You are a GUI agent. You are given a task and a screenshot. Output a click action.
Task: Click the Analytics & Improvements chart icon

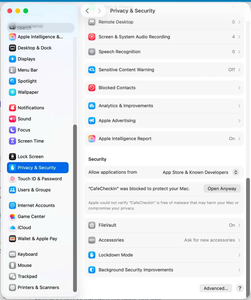[x=92, y=106]
